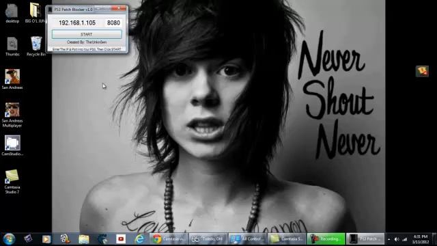Viewport: 437px width, 246px height.
Task: Click the START button in PS3 Patch Blocker
Action: [x=87, y=34]
